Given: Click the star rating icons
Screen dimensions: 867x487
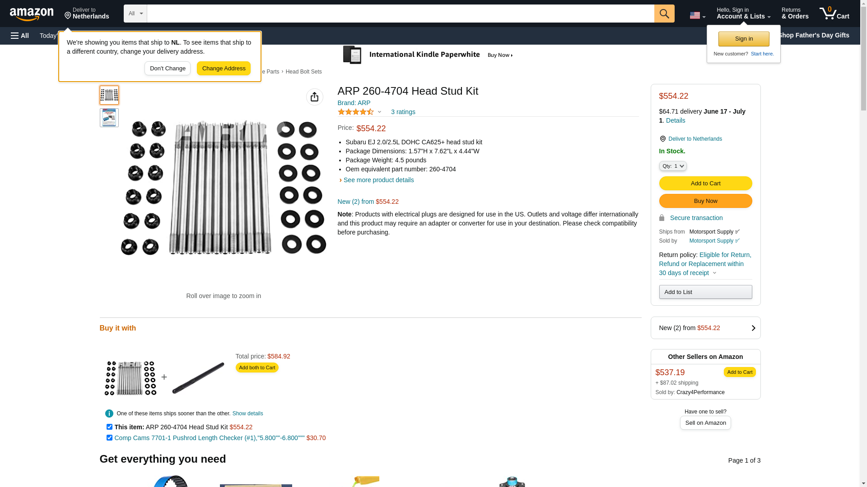Looking at the screenshot, I should point(356,112).
